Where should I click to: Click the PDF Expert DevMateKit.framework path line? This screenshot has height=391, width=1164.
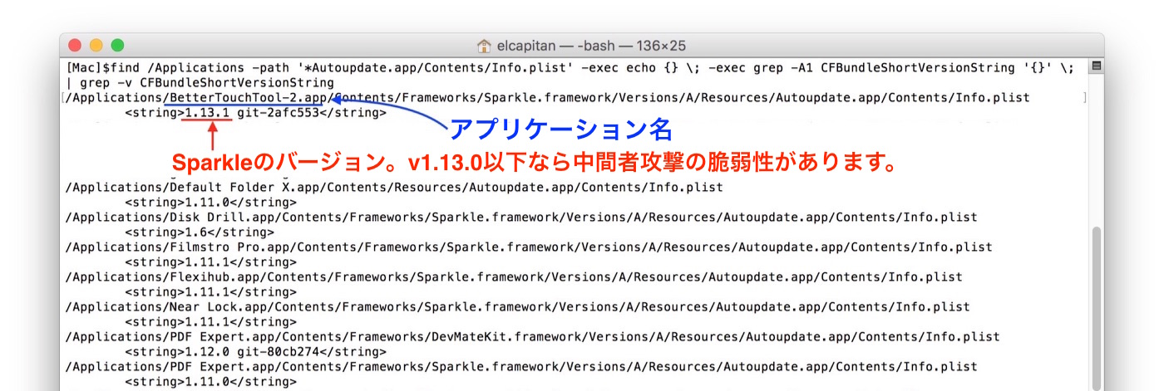coord(532,337)
